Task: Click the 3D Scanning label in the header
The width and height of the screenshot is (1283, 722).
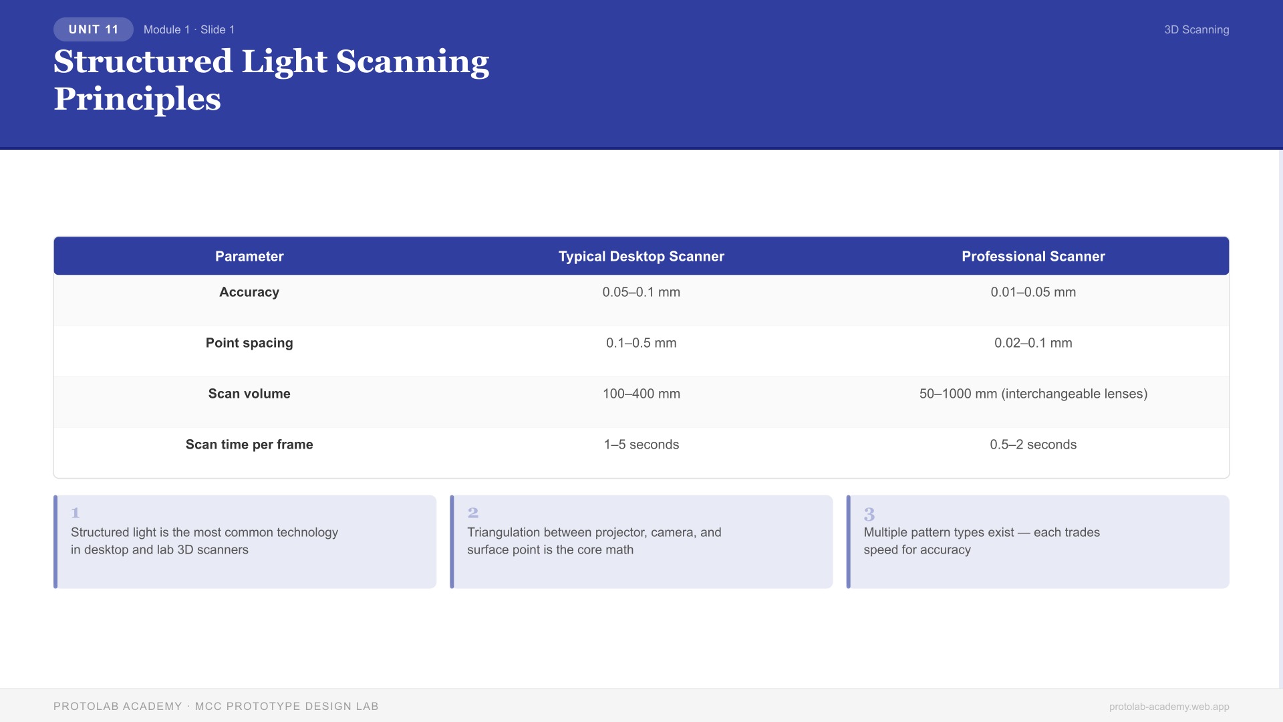Action: [1196, 29]
